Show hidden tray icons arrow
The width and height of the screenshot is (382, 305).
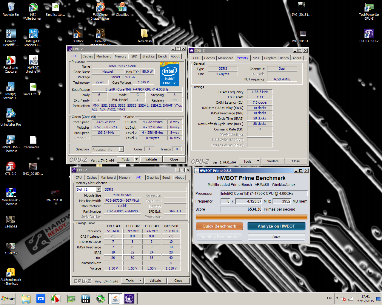[337, 298]
